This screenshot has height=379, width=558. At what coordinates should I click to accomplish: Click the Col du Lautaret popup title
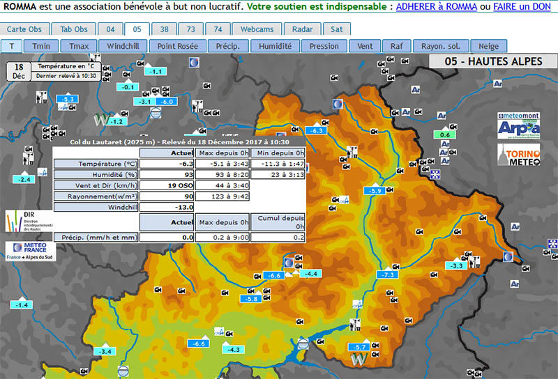click(x=179, y=142)
